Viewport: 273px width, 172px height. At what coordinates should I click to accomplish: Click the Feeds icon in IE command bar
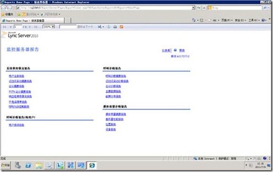coord(201,20)
